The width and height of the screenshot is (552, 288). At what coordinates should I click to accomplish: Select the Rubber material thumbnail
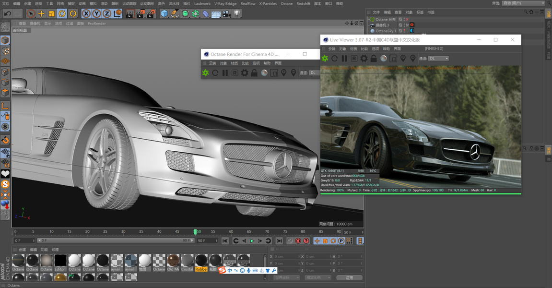[201, 263]
